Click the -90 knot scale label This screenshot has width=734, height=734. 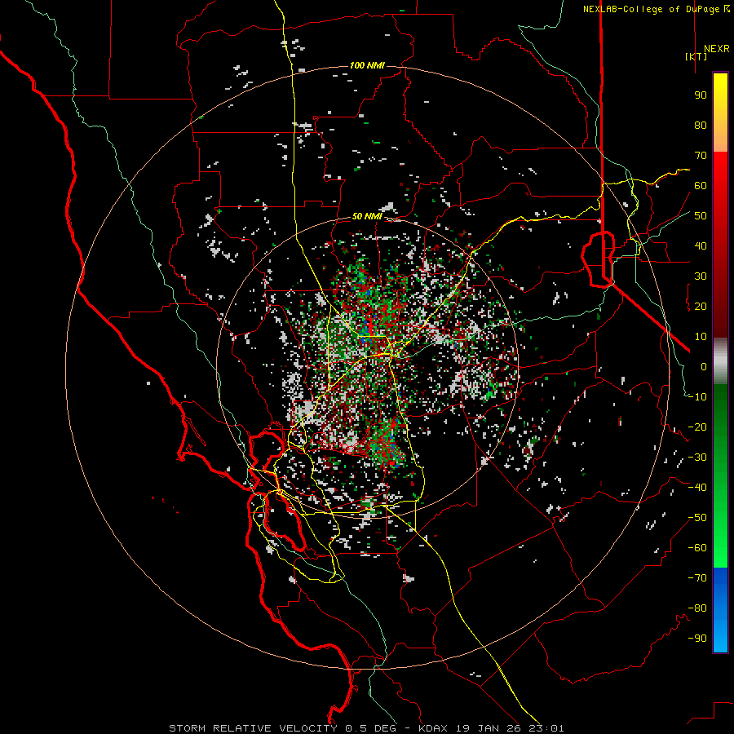pyautogui.click(x=697, y=639)
